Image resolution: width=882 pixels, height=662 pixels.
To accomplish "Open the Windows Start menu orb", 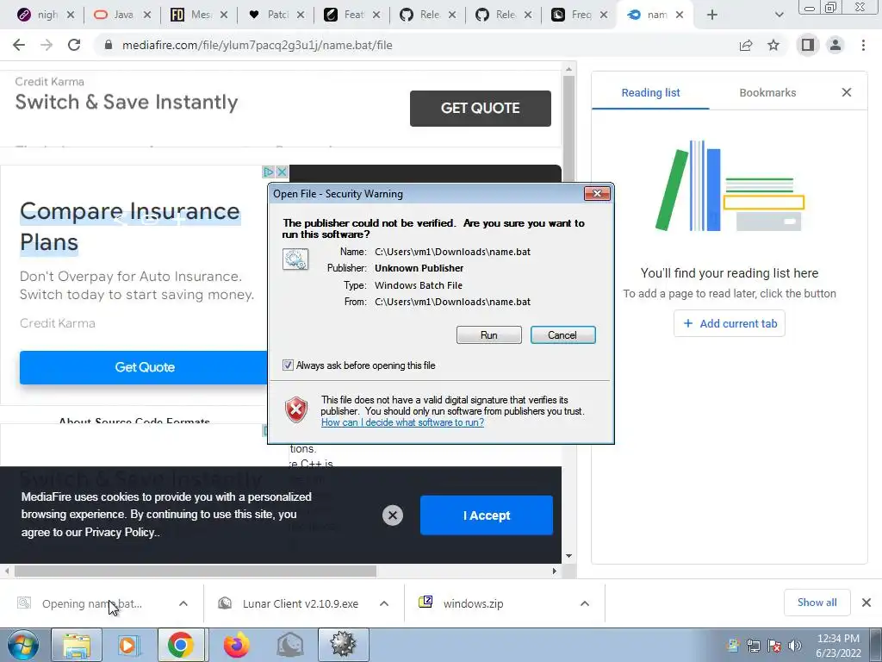I will (23, 645).
